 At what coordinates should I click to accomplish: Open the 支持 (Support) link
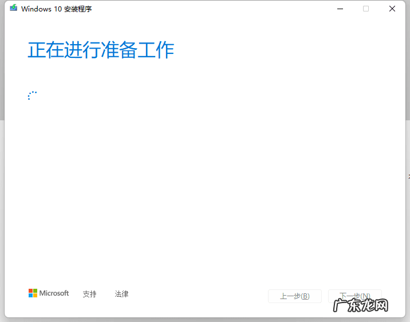(x=90, y=294)
